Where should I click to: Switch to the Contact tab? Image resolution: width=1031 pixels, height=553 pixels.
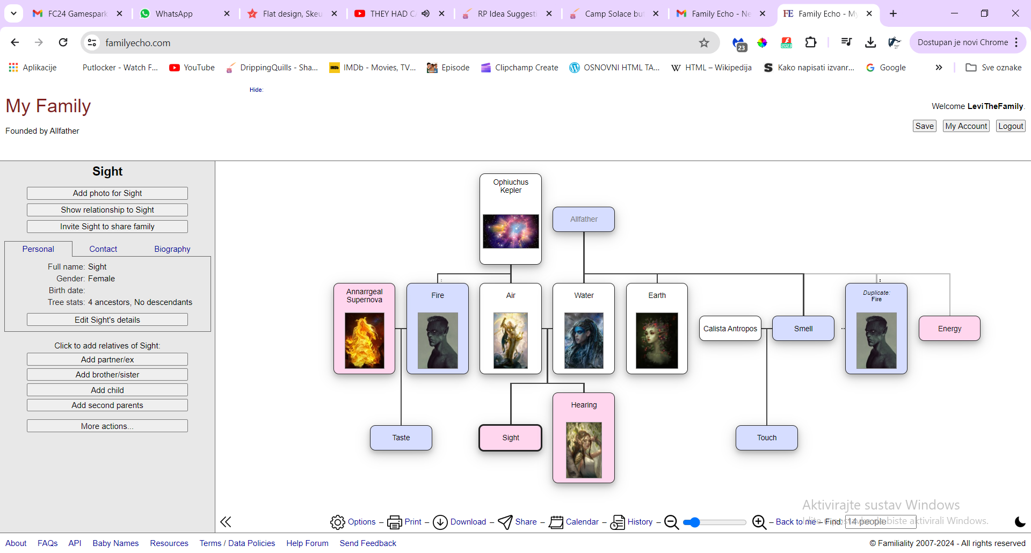click(103, 249)
